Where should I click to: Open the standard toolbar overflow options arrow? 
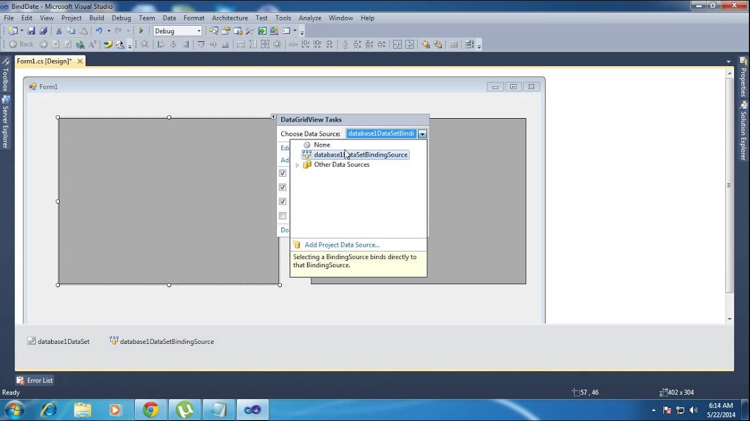coord(302,33)
